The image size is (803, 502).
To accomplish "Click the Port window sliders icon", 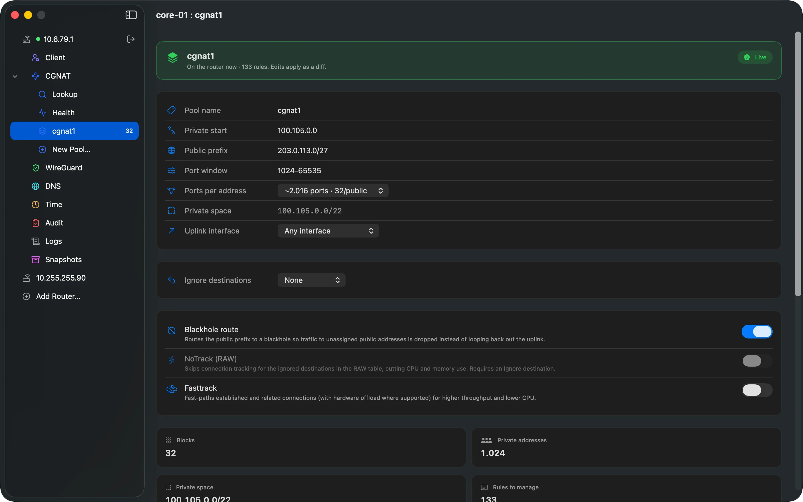I will pyautogui.click(x=171, y=171).
